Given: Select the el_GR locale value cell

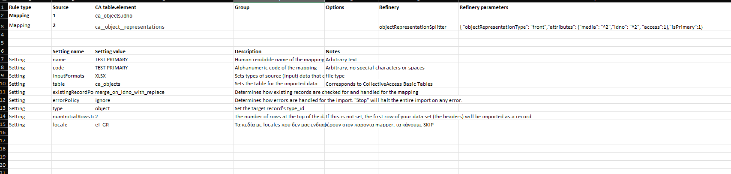Looking at the screenshot, I should [102, 125].
